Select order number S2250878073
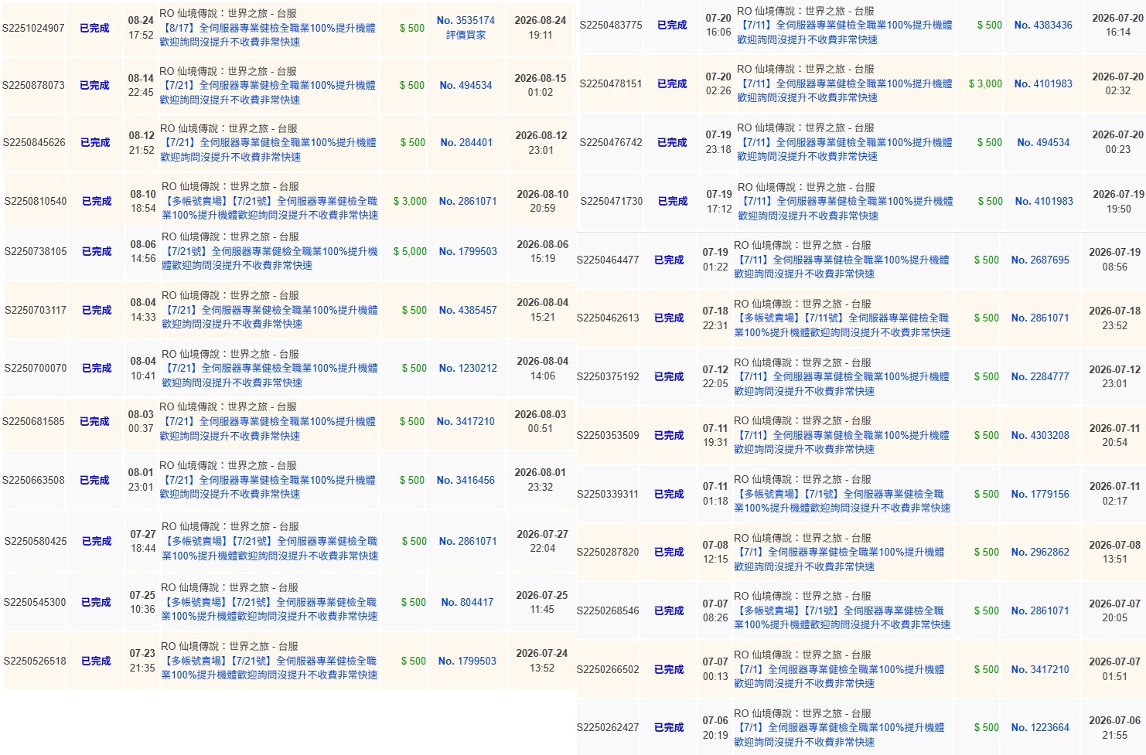Screen dimensions: 1146x755 [x=33, y=86]
